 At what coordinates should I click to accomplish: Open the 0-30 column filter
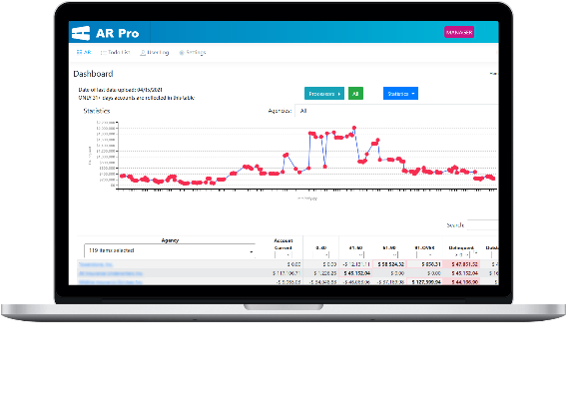321,254
